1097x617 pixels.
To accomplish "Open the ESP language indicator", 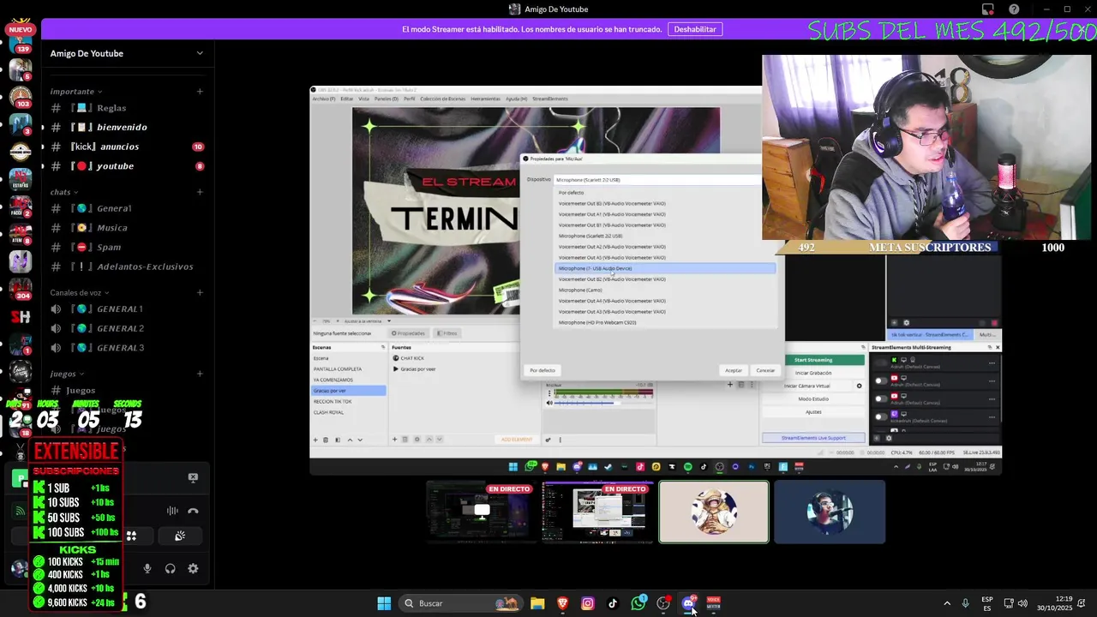I will [x=987, y=603].
